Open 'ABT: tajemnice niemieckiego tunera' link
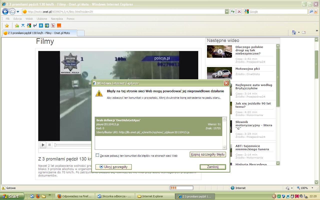The height and width of the screenshot is (200, 320). tap(252, 147)
